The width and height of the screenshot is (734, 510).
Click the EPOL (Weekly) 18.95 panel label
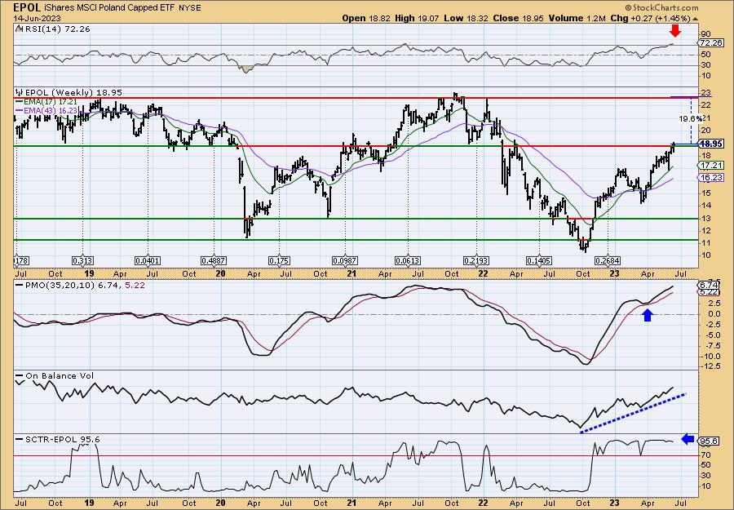coord(73,93)
